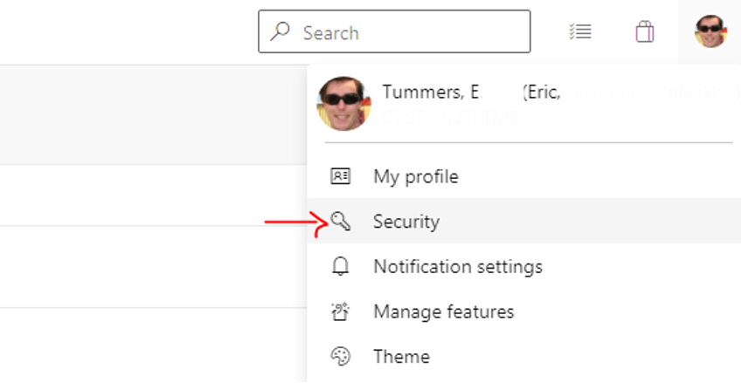Open the Marketplace shopping bag icon
742x383 pixels.
point(645,32)
